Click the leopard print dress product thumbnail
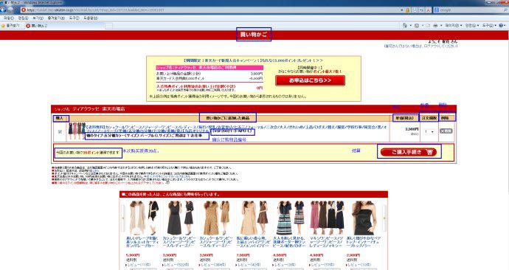Screen dimensions: 509x270 point(217,218)
